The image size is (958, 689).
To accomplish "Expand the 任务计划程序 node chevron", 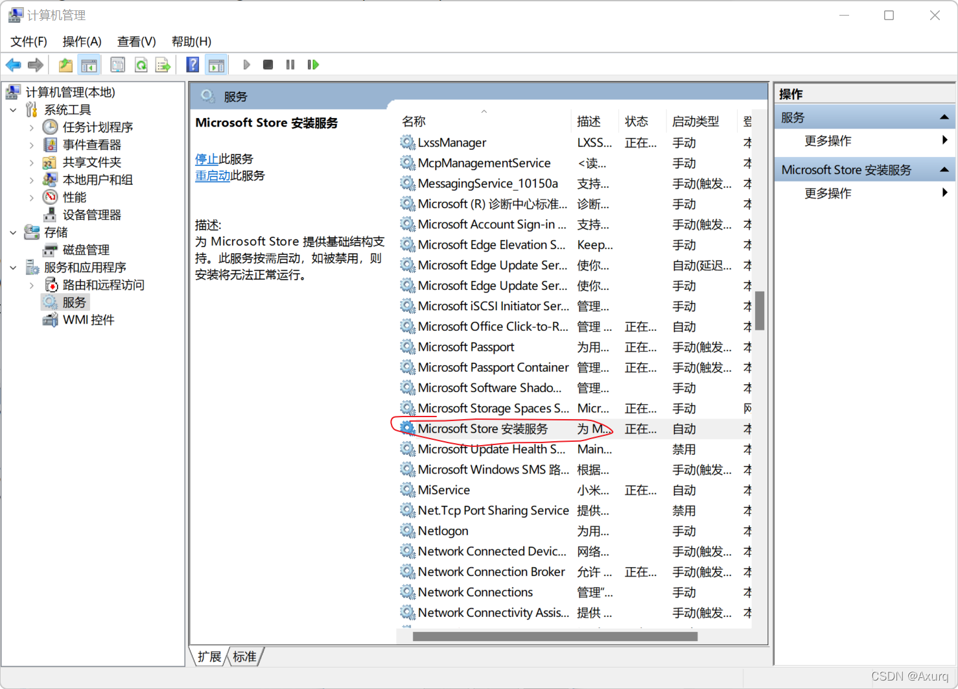I will [32, 128].
